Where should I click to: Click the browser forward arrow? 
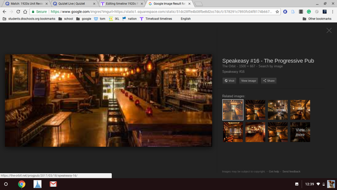point(11,12)
